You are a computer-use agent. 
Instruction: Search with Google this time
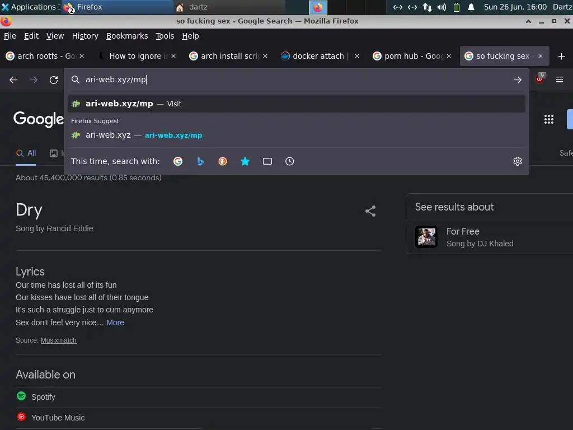[x=178, y=161]
